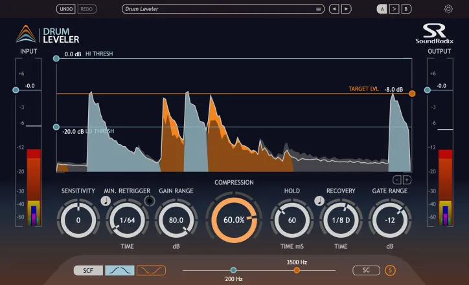Screen dimensions: 469x285
Task: Open the settings gear icon
Action: tap(448, 9)
